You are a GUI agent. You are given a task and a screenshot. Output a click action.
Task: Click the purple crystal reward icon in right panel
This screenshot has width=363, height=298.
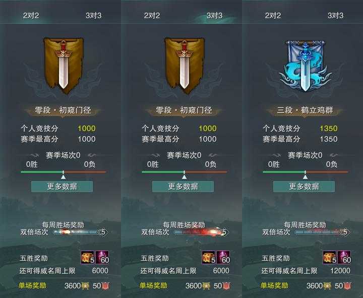tap(344, 257)
